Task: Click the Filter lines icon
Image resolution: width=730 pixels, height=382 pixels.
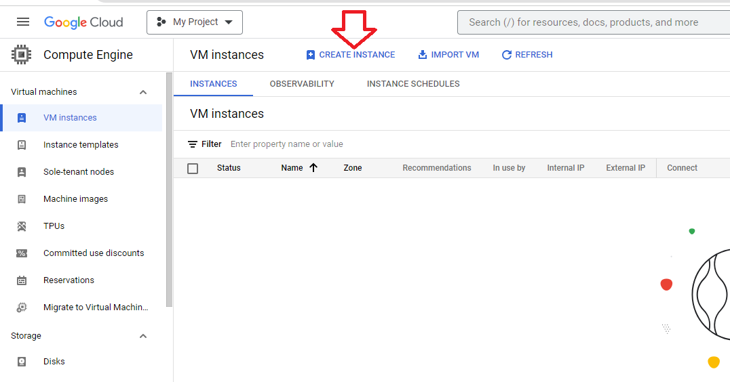Action: 192,144
